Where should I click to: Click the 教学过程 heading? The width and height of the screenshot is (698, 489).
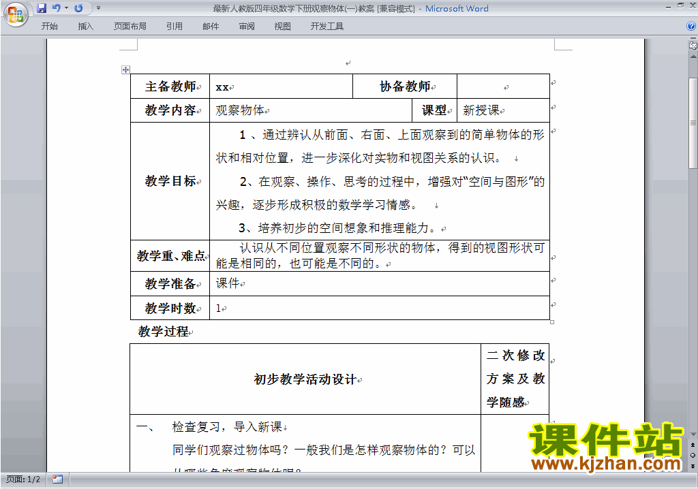pyautogui.click(x=164, y=332)
